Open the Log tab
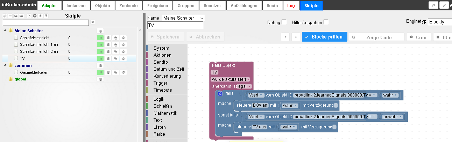The height and width of the screenshot is (142, 452). 291,6
